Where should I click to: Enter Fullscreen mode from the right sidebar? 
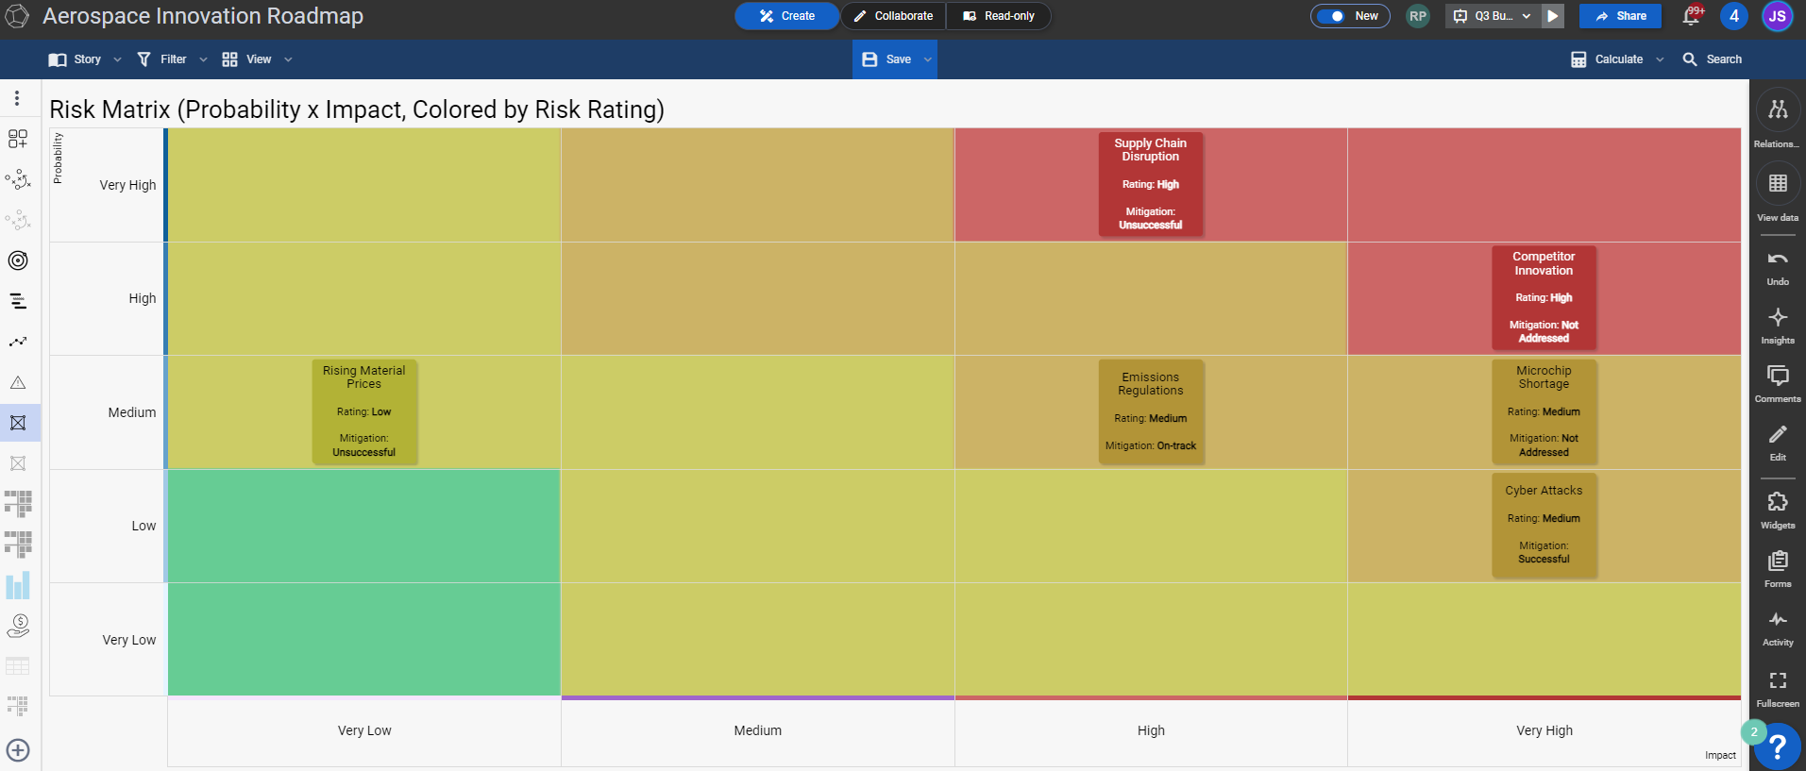pos(1778,680)
